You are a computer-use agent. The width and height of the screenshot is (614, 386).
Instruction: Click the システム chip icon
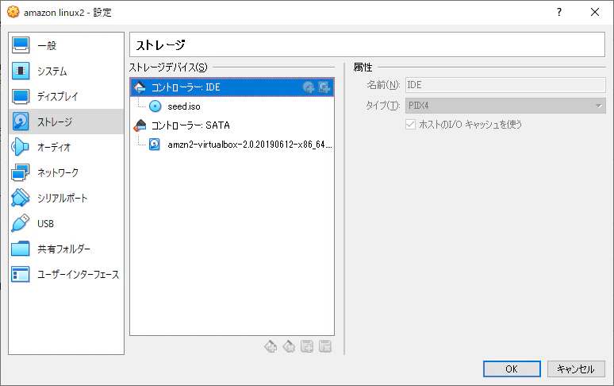(21, 71)
